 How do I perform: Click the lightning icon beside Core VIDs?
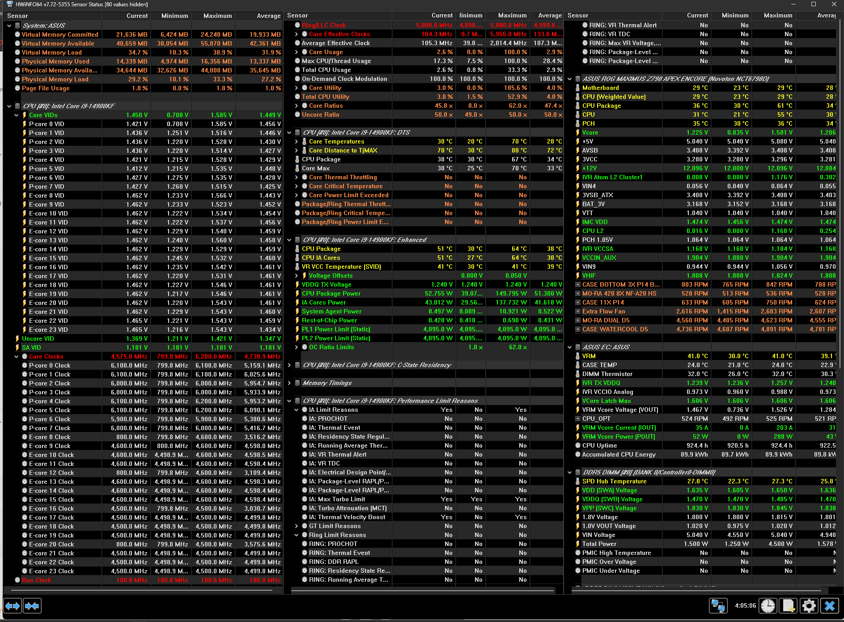pos(25,115)
